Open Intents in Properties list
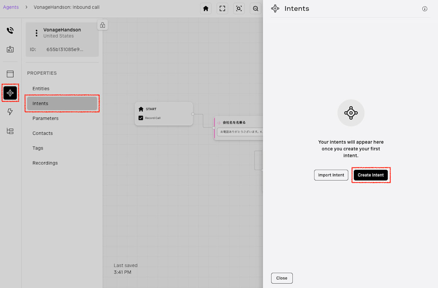The image size is (438, 288). [x=62, y=104]
